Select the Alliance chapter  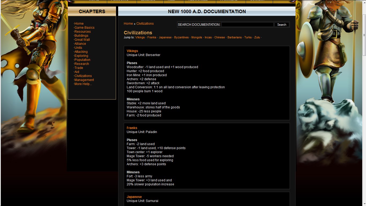pos(80,44)
